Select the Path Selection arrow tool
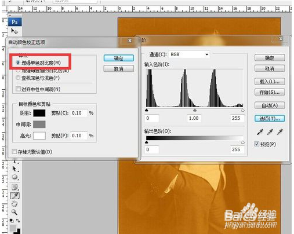The width and height of the screenshot is (294, 234). point(14,169)
